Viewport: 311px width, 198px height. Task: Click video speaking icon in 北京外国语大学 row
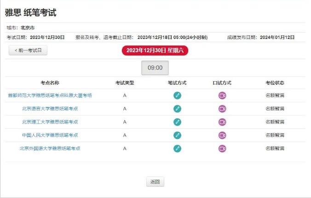tap(222, 148)
